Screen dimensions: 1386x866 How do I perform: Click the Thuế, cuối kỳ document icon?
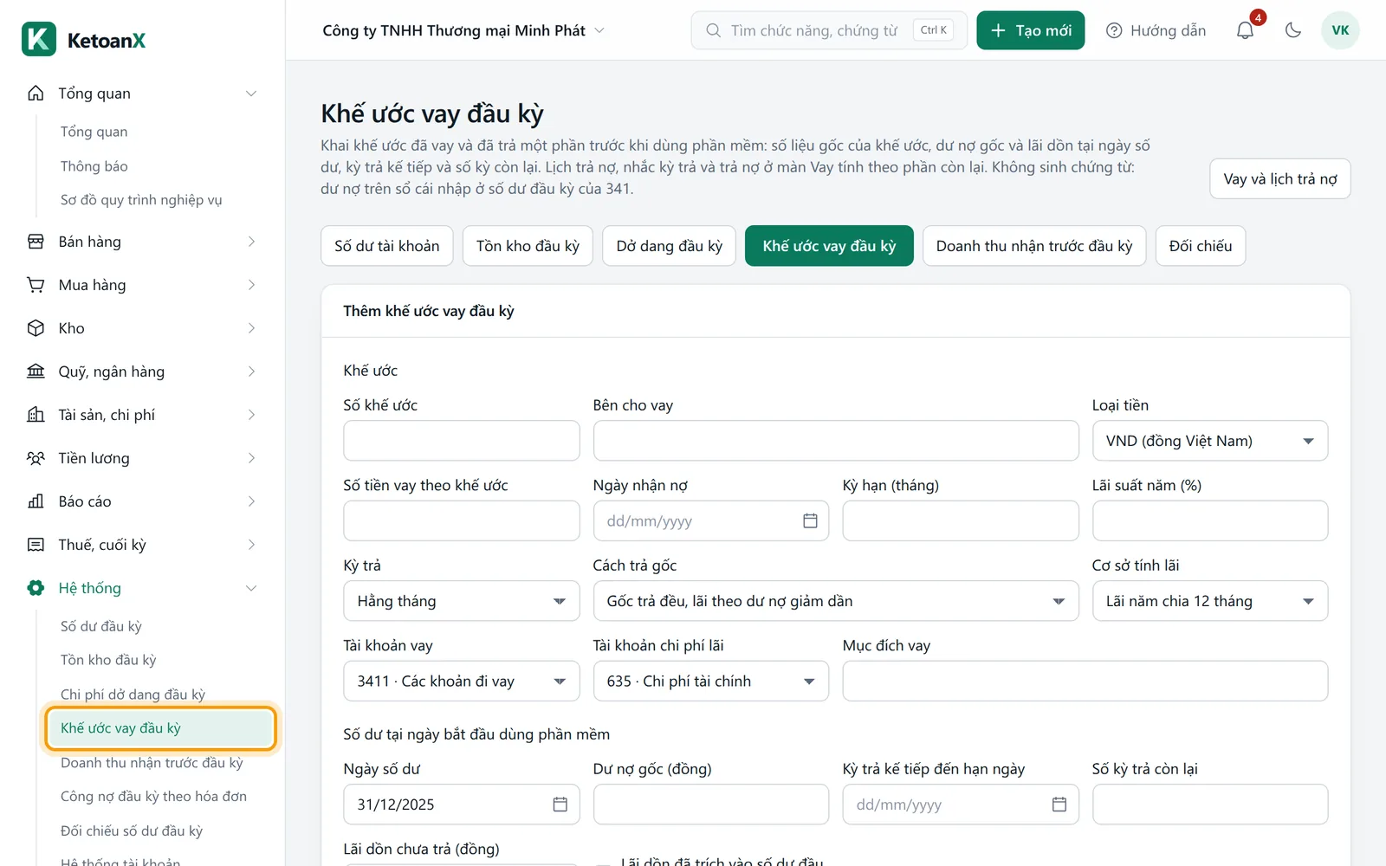point(36,545)
